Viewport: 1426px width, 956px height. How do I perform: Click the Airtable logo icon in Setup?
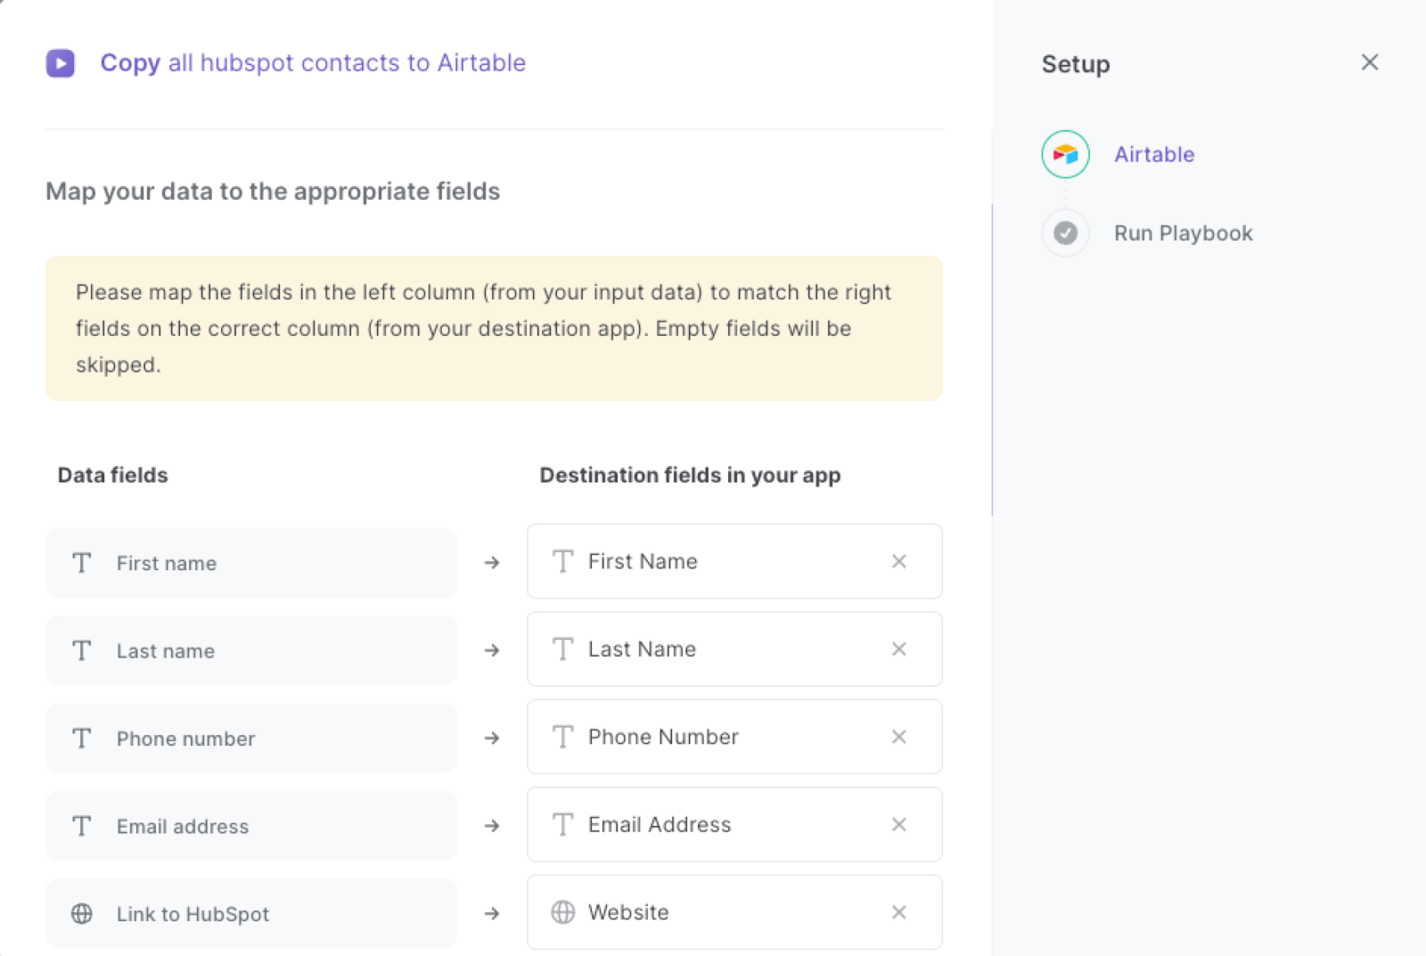coord(1065,154)
